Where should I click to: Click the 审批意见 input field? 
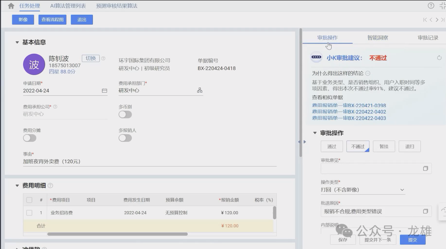coord(370,168)
